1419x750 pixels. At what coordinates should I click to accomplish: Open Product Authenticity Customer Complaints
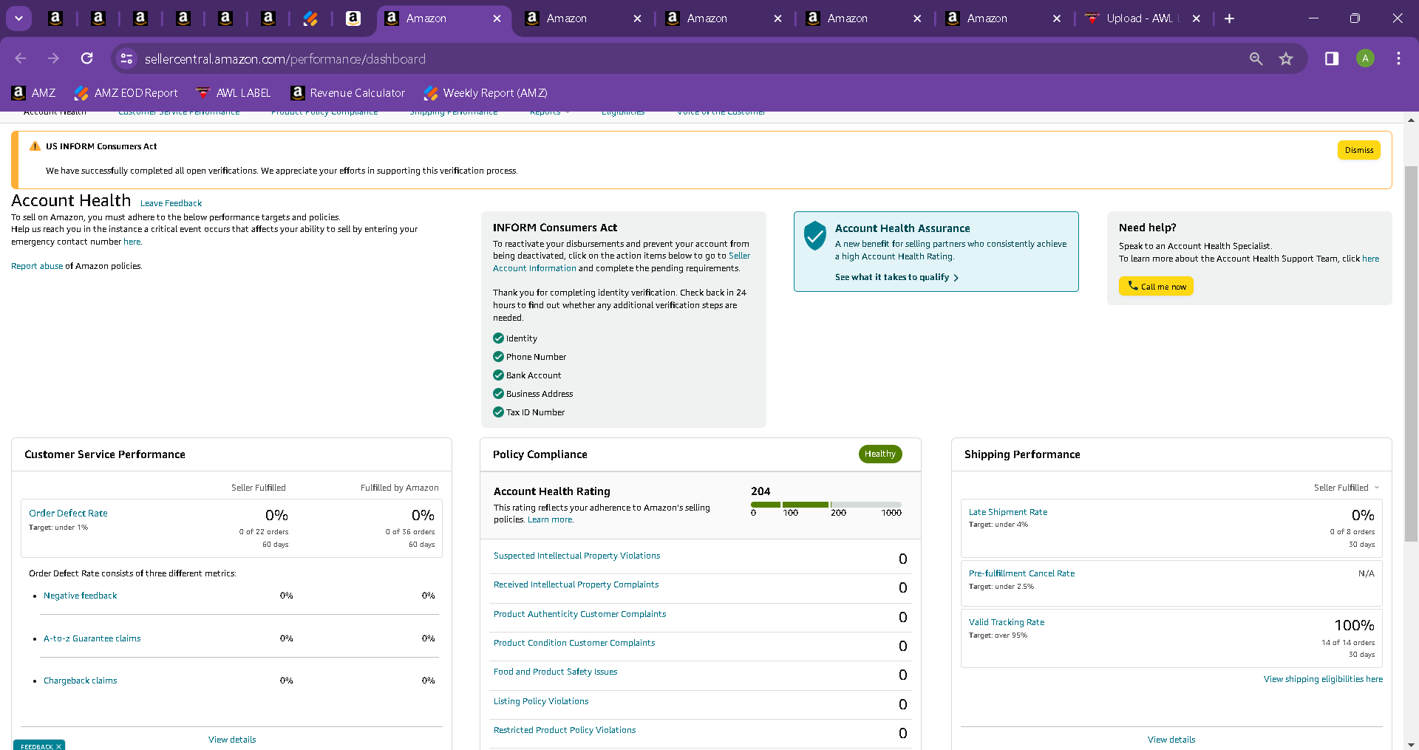(579, 614)
